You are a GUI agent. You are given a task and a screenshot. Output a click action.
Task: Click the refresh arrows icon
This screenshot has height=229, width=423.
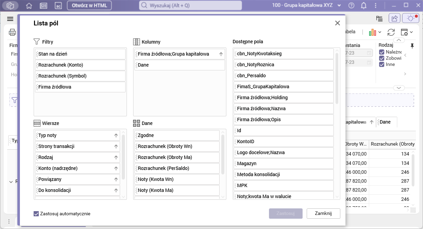point(391,32)
